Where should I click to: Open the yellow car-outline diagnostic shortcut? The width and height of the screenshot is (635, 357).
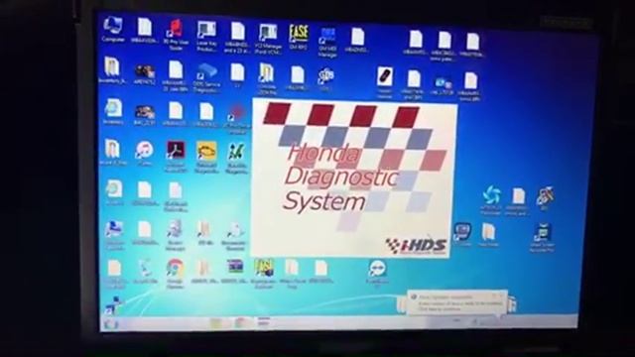(x=206, y=156)
